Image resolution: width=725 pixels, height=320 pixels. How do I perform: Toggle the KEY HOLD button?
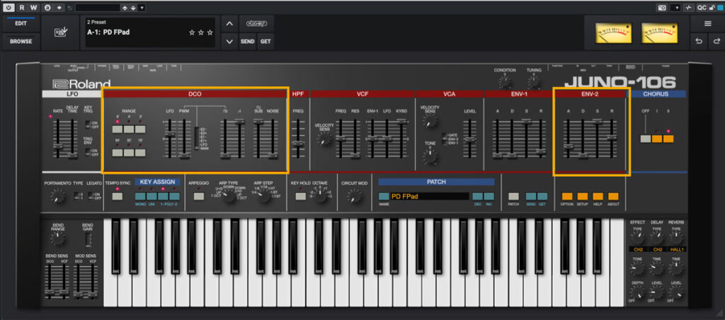click(301, 196)
